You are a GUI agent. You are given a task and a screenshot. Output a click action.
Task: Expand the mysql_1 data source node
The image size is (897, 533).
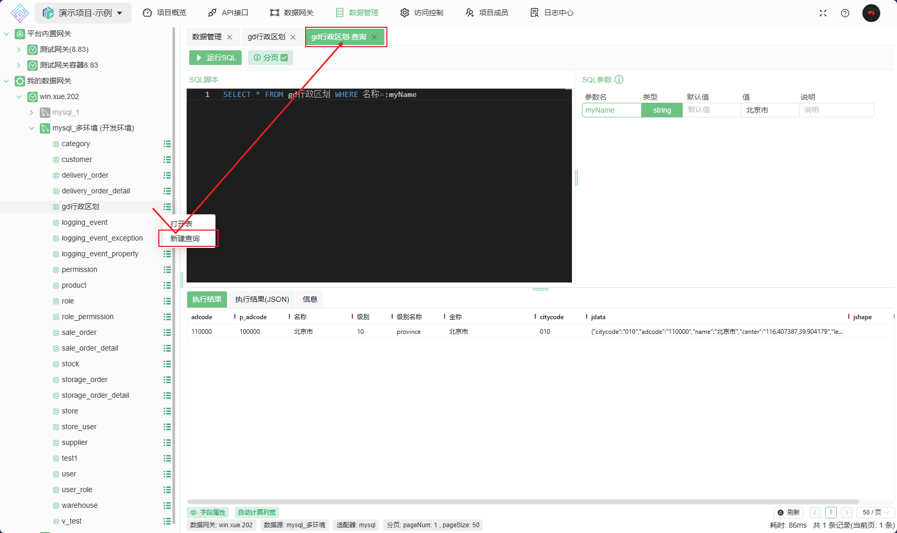pyautogui.click(x=31, y=113)
